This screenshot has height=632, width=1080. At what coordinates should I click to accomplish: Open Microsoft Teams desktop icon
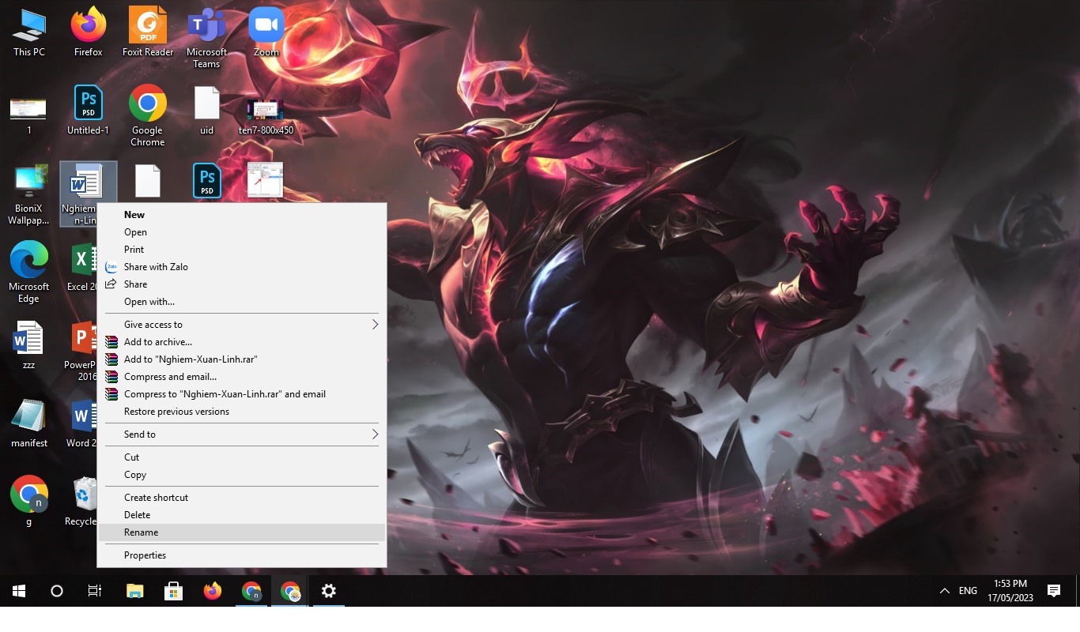[x=206, y=38]
